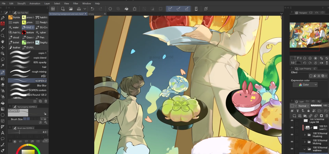Select the Eraser tool
Viewport: 329px width, 154px height.
tap(3, 85)
